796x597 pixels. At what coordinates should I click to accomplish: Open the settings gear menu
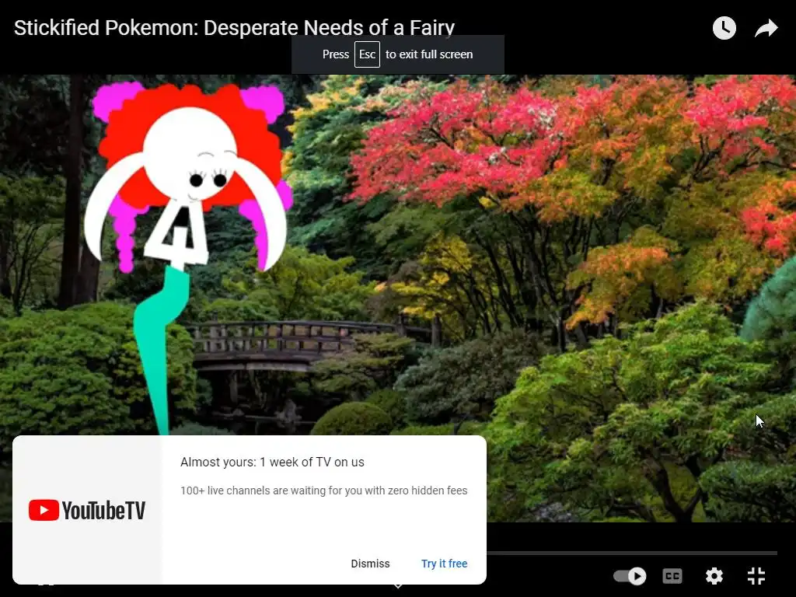click(x=714, y=576)
